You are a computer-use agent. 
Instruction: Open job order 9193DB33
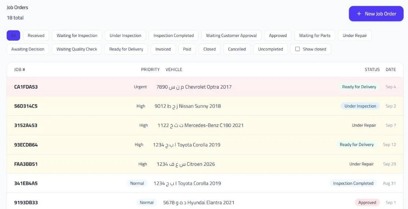[x=205, y=201]
